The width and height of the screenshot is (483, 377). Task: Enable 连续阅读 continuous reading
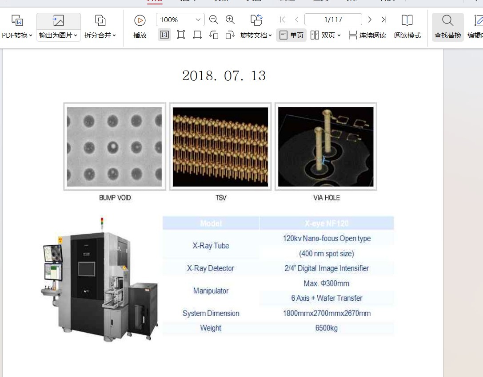coord(367,35)
